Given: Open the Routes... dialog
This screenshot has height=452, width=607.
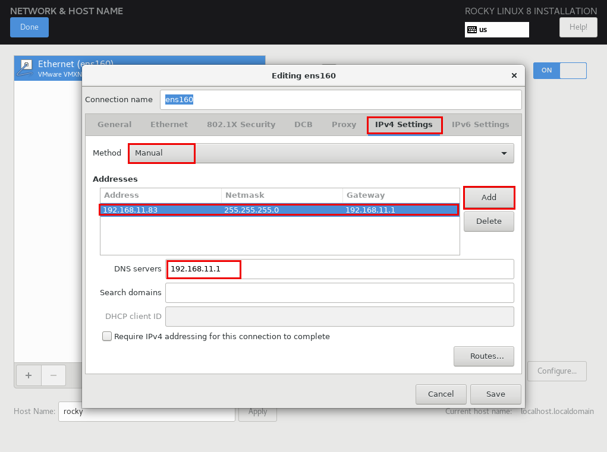Looking at the screenshot, I should point(484,356).
